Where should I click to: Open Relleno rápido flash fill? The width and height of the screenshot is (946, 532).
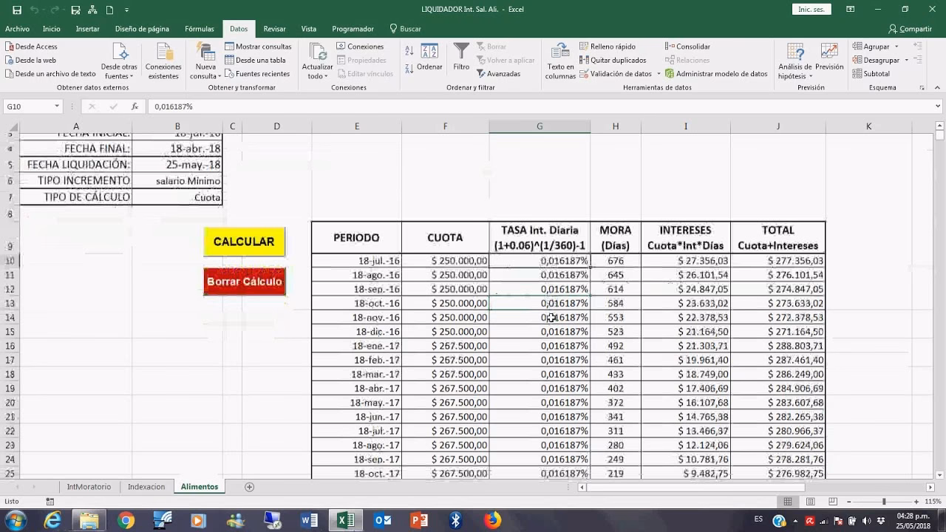coord(608,47)
